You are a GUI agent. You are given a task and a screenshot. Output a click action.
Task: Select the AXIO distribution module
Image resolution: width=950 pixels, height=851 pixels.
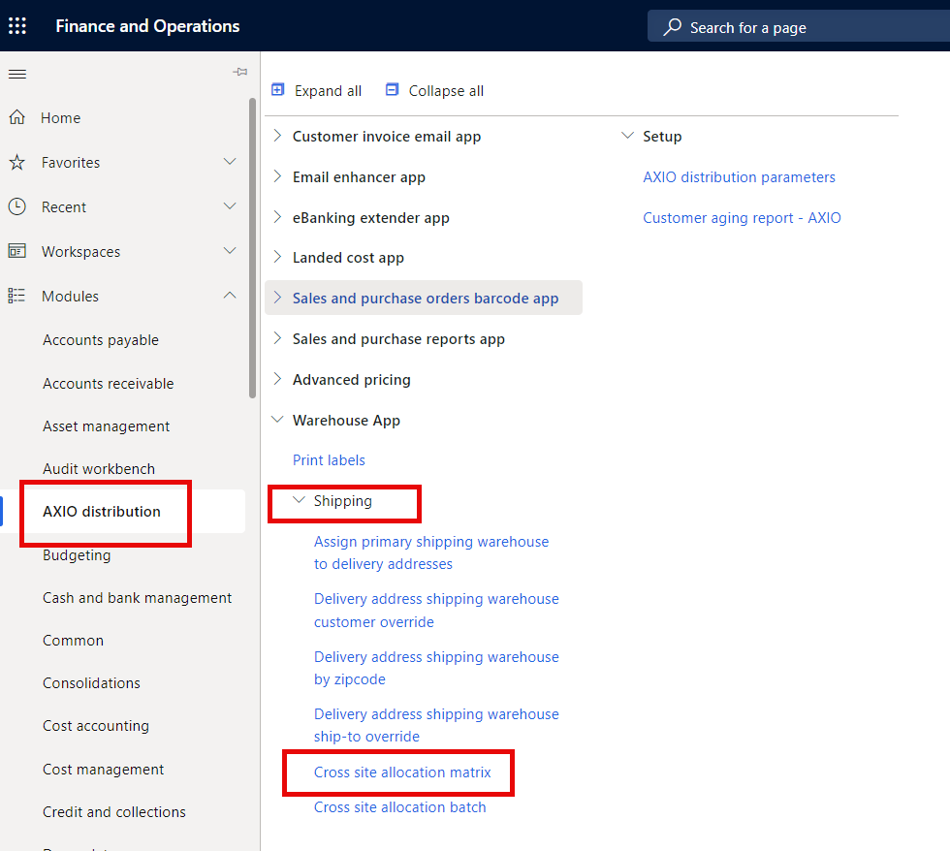[101, 512]
